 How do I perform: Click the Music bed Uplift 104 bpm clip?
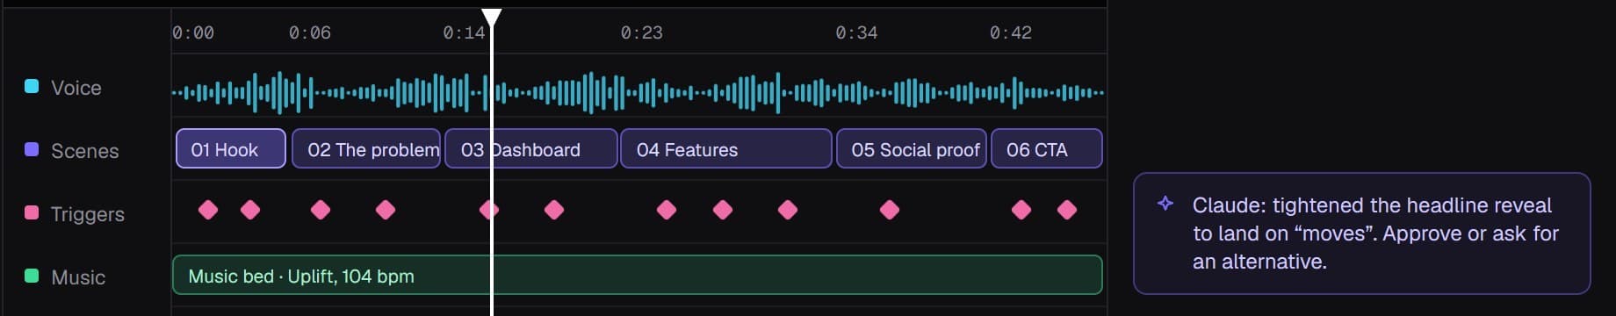(638, 275)
